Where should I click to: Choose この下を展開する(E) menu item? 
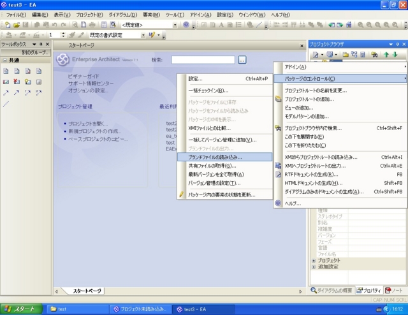click(x=340, y=136)
